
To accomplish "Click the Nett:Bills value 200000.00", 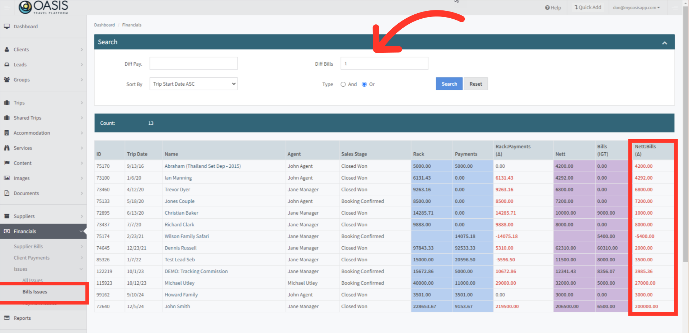I will (x=646, y=306).
